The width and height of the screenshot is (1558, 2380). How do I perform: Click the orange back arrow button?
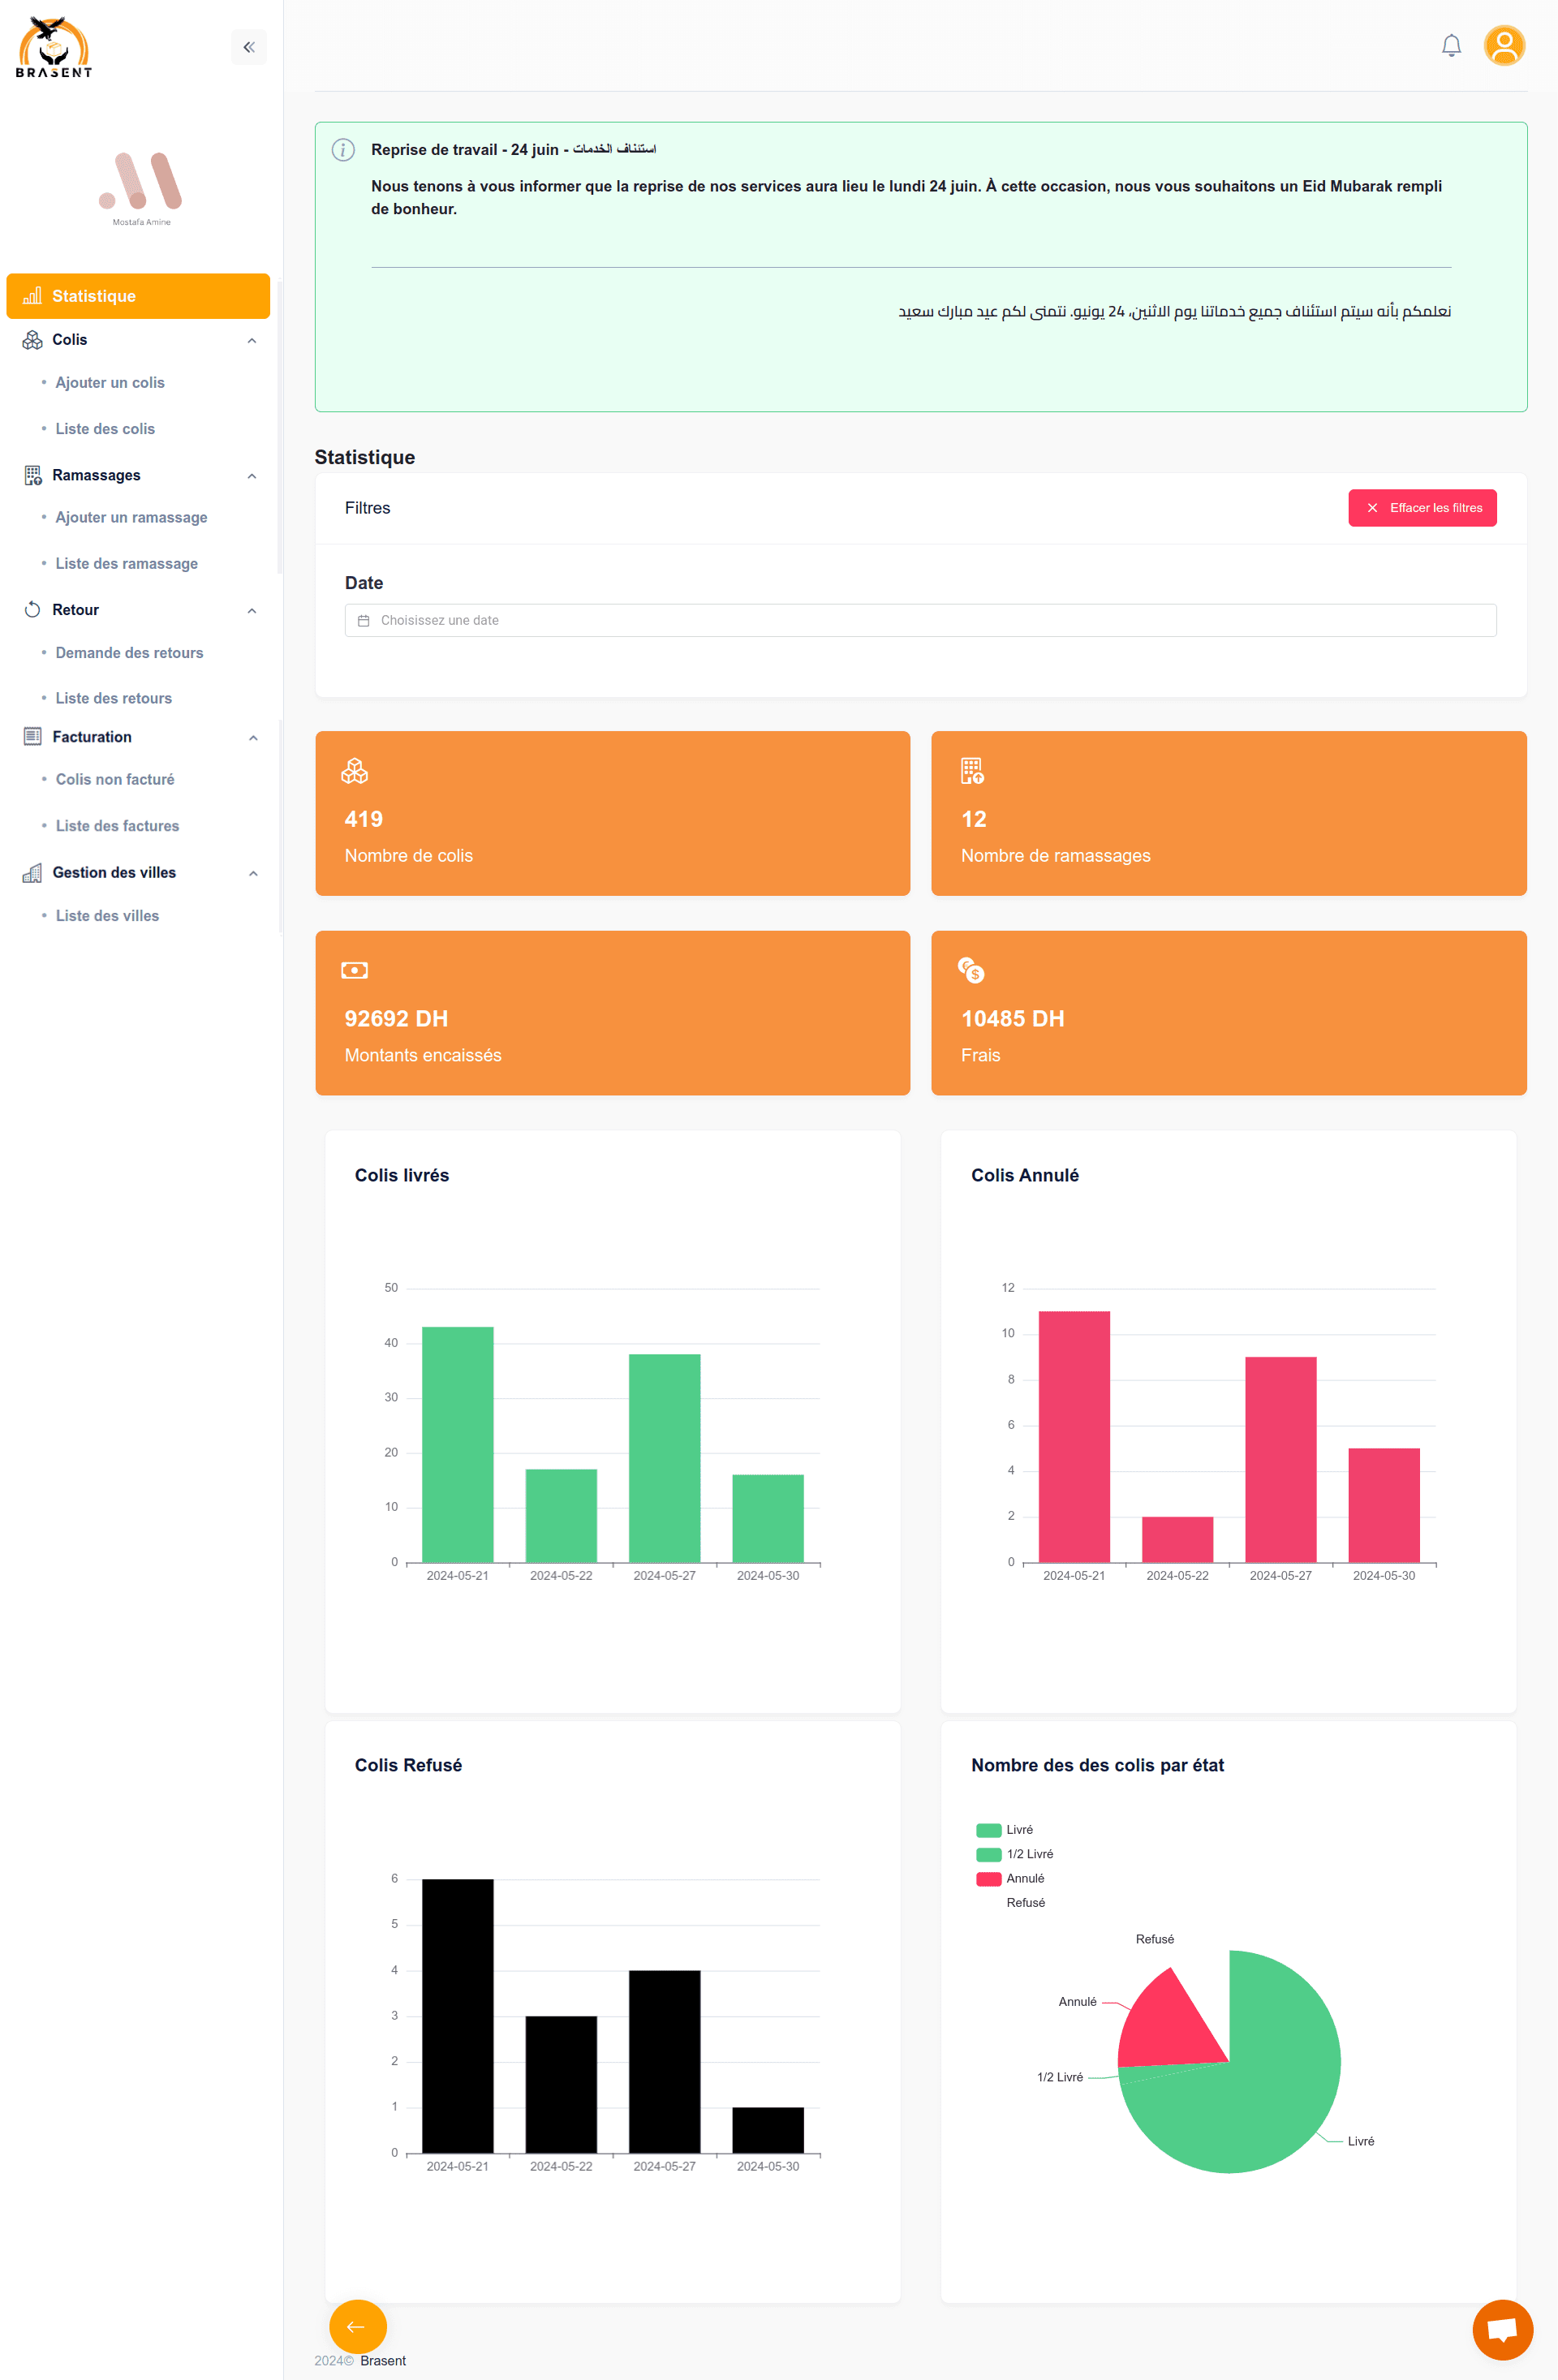357,2326
